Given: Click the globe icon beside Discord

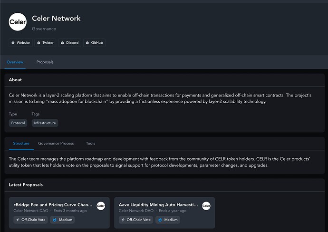Looking at the screenshot, I should coord(62,43).
